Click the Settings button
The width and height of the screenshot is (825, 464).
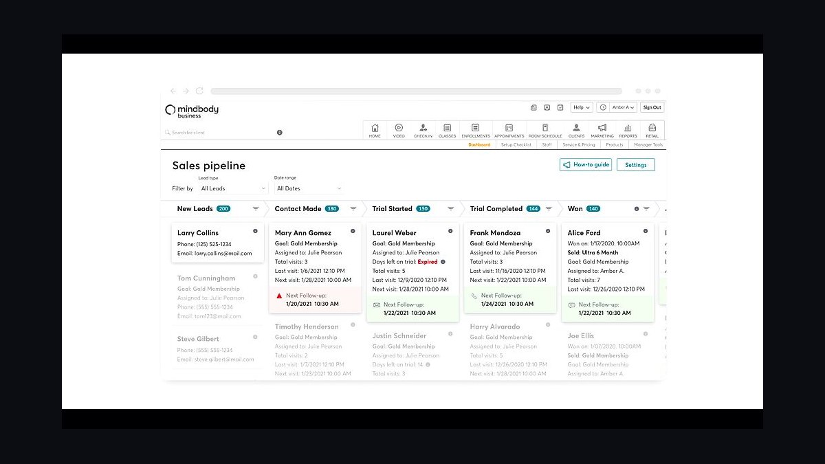coord(636,165)
